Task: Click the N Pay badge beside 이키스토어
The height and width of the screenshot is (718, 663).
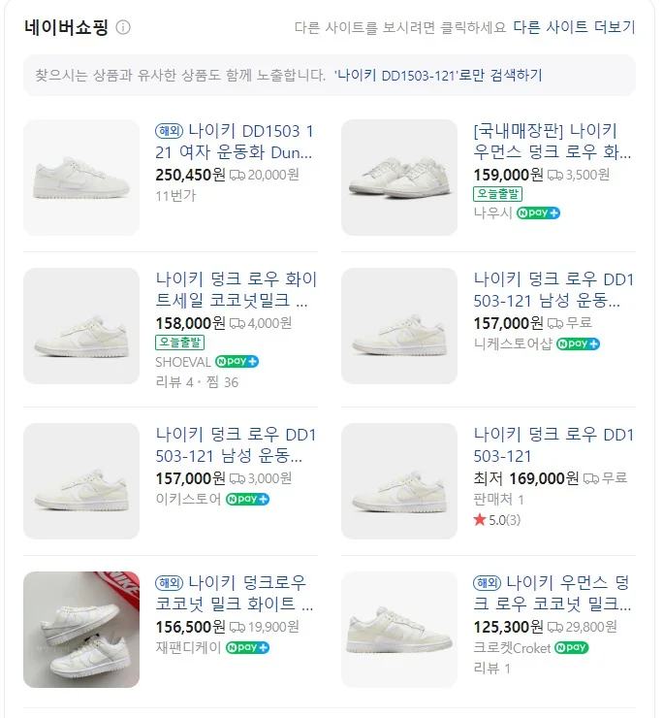Action: pyautogui.click(x=247, y=499)
